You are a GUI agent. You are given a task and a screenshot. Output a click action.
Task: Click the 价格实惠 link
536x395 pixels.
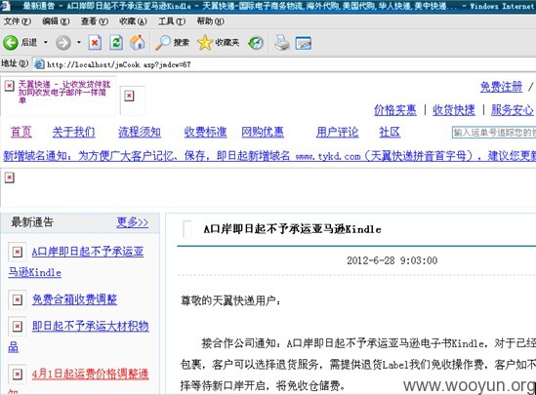point(395,110)
